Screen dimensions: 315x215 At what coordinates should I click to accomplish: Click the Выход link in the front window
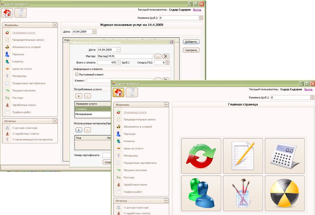click(x=308, y=89)
